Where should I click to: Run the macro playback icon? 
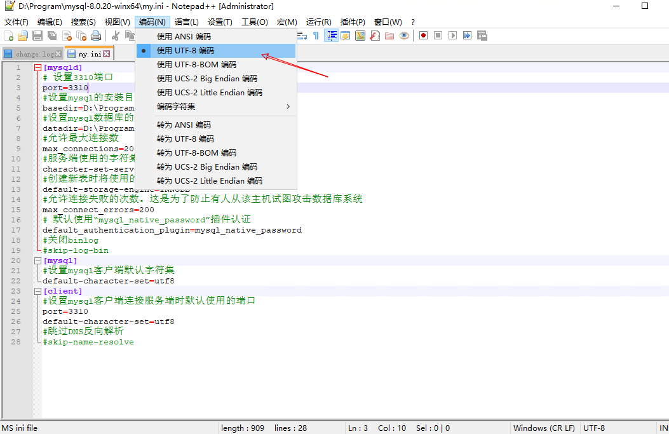point(454,36)
